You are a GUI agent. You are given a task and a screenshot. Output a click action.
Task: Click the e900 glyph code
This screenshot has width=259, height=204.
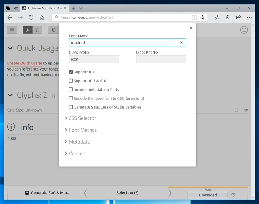pos(12,139)
